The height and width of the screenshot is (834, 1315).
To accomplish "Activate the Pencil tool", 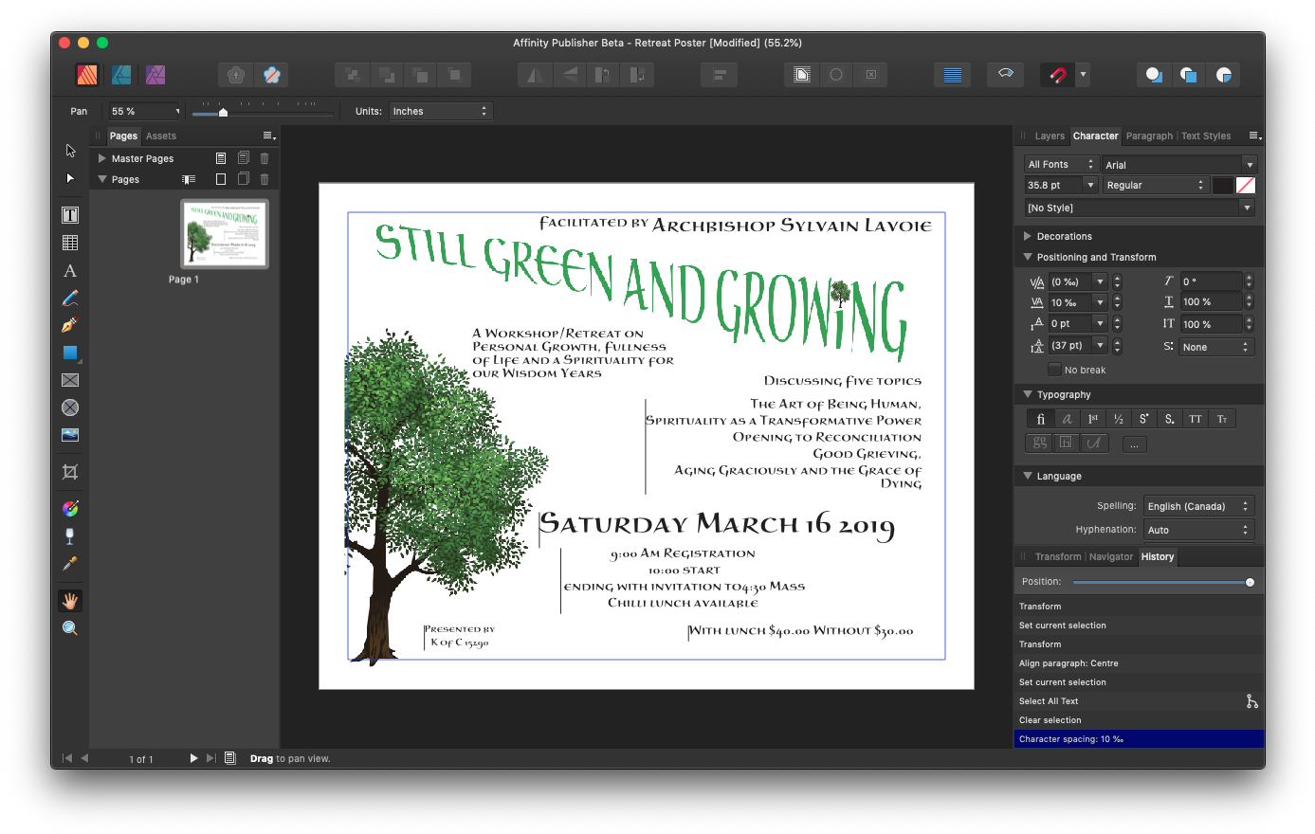I will tap(69, 298).
